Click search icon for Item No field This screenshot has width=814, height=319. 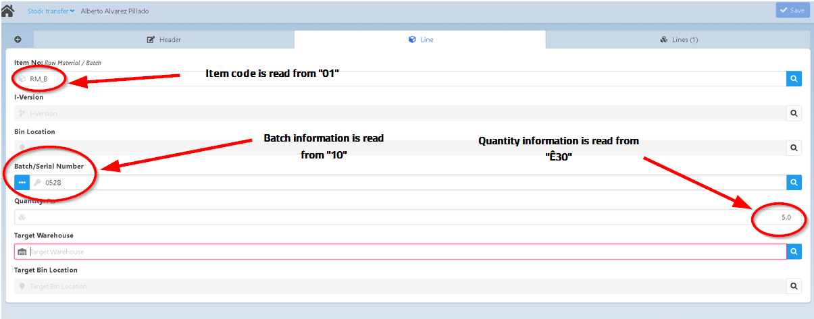tap(794, 79)
